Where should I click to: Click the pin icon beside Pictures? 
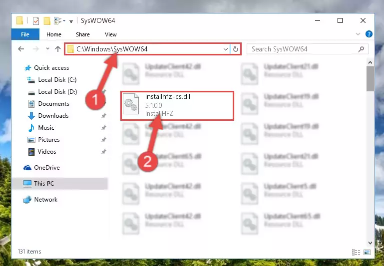[104, 140]
